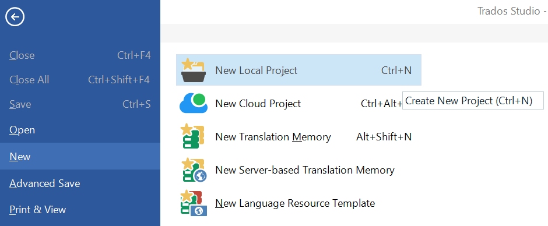The image size is (548, 226).
Task: Click the New Server-based Translation Memory icon
Action: 194,170
